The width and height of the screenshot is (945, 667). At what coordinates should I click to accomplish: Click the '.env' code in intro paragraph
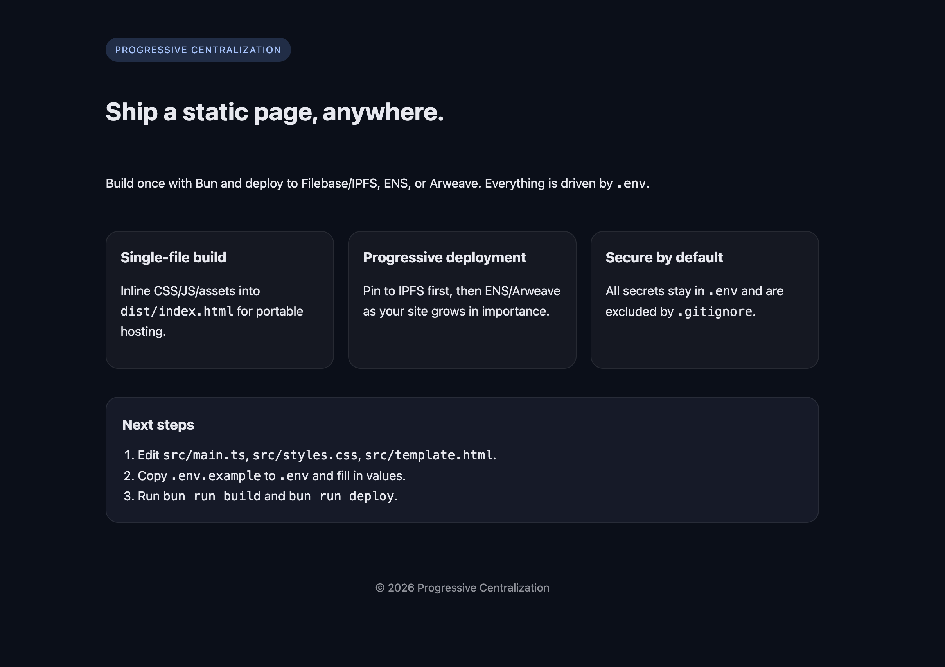(631, 183)
